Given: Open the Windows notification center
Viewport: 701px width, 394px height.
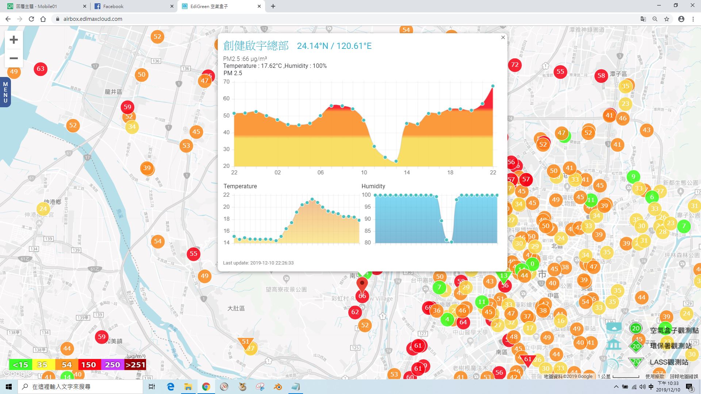Looking at the screenshot, I should [689, 387].
